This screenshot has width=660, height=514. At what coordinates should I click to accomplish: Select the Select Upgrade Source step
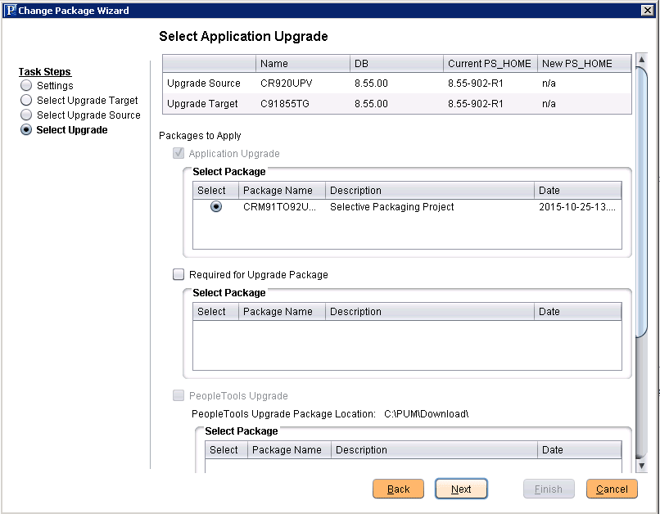point(25,115)
